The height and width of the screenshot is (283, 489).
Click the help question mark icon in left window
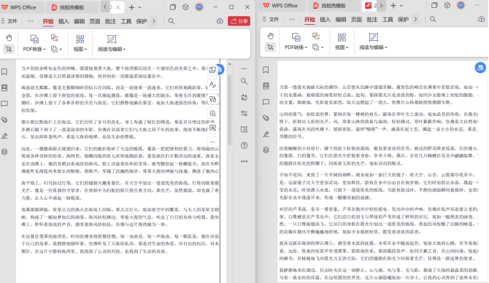coord(244,145)
